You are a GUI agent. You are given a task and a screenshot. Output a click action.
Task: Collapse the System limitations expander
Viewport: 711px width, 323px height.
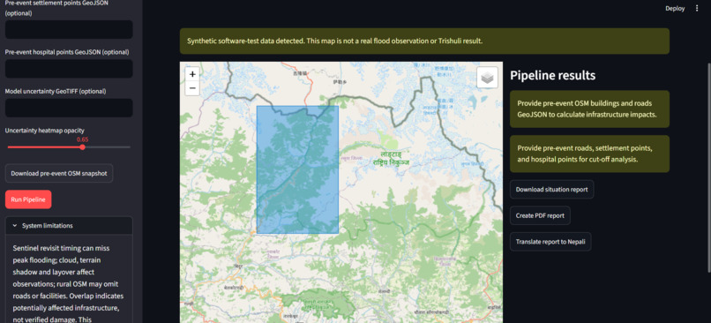[x=69, y=225]
